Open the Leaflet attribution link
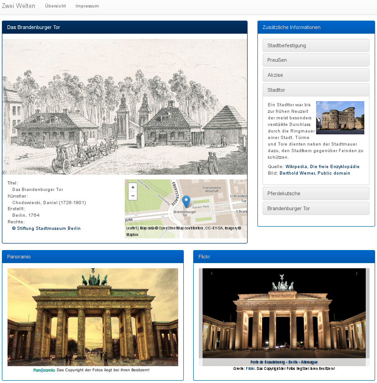 [x=132, y=228]
